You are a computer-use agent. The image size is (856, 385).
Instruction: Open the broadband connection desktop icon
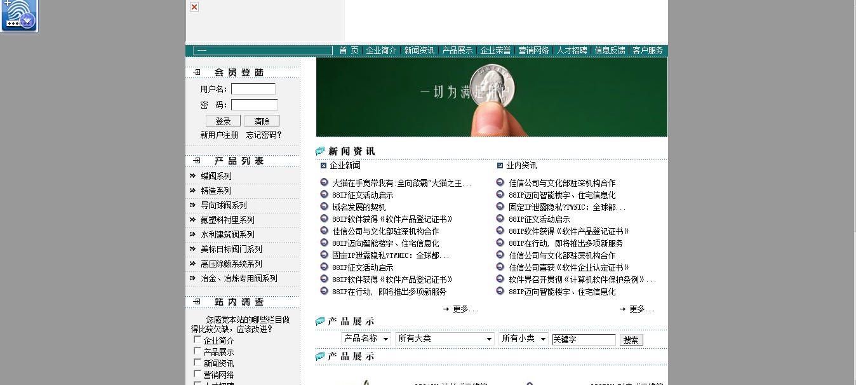[19, 15]
